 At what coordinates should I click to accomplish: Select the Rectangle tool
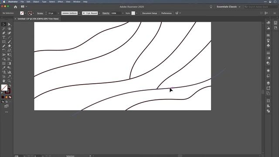pos(4,42)
